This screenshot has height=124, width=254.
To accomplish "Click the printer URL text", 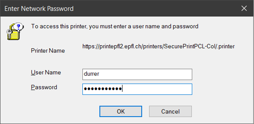I will point(158,47).
